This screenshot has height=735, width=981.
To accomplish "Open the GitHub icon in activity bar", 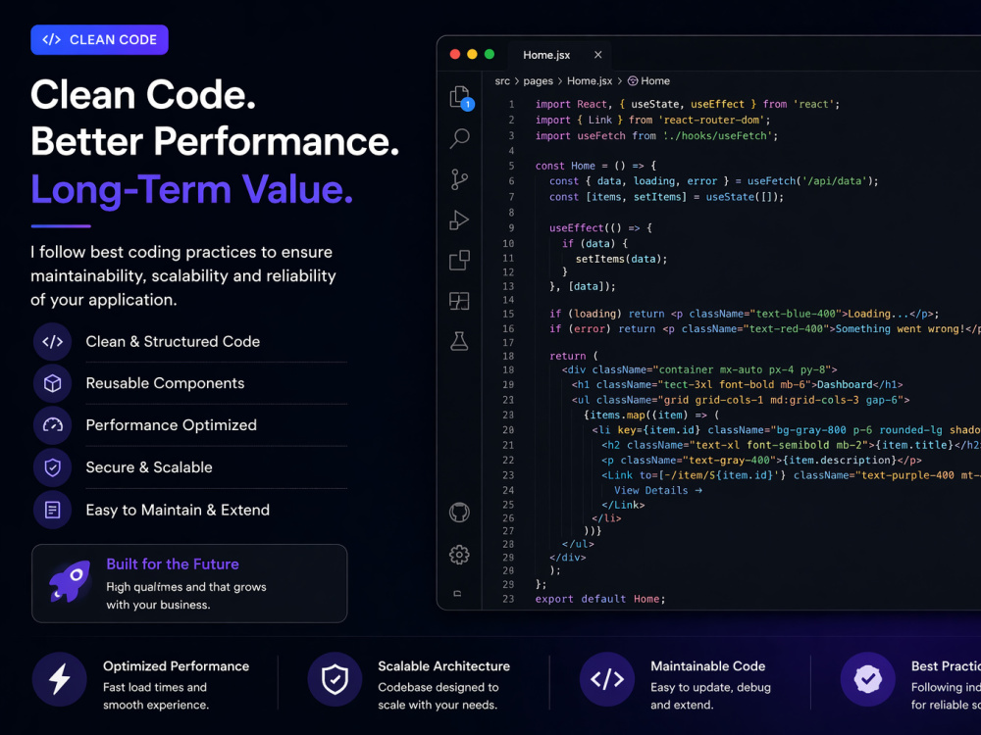I will point(459,513).
